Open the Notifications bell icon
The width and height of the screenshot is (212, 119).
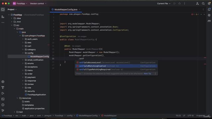(209, 9)
